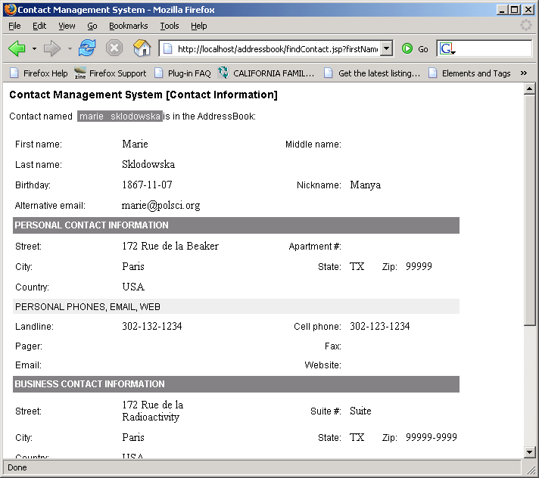Expand the address bar URL dropdown

[386, 48]
